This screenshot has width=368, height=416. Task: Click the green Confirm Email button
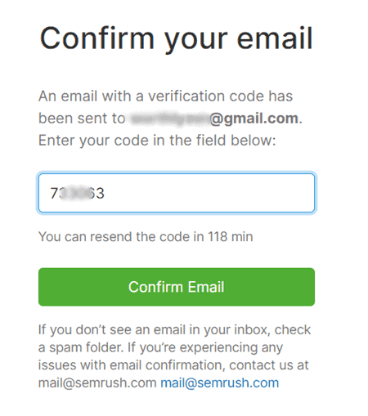177,287
